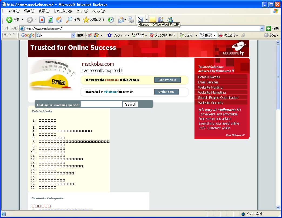Image resolution: width=282 pixels, height=218 pixels.
Task: Open the yellow note Discuss icon
Action: [x=153, y=19]
